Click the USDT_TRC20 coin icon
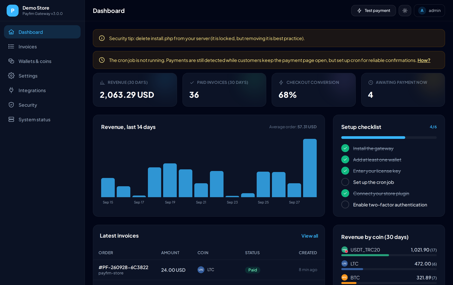Viewport: 453px width, 285px height. point(345,250)
